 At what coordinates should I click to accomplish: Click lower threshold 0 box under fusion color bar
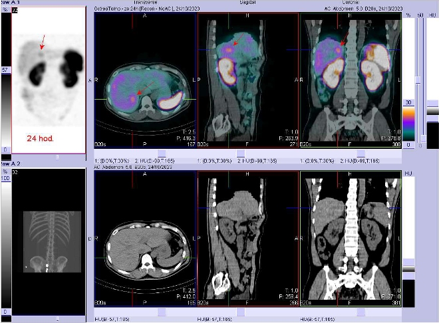coord(408,145)
